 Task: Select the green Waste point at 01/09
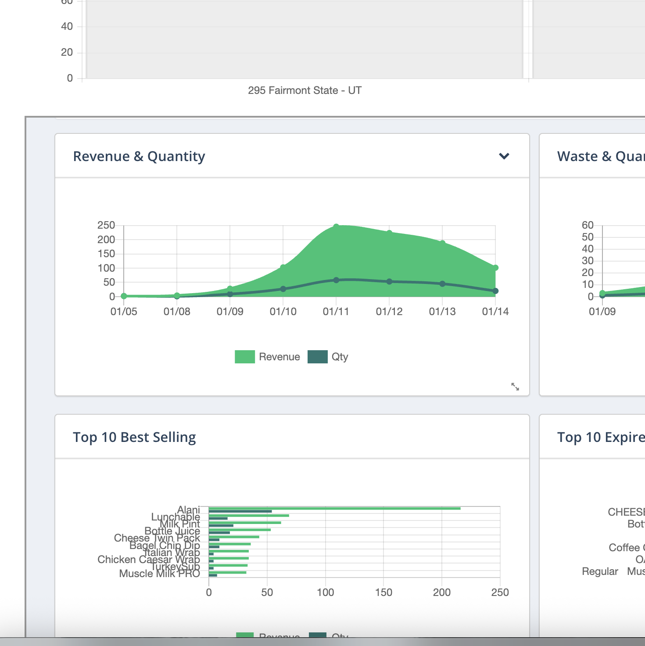click(602, 293)
